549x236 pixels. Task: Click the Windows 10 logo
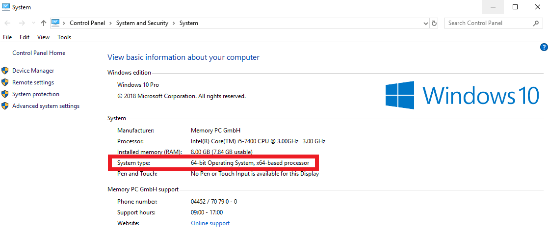coord(462,95)
